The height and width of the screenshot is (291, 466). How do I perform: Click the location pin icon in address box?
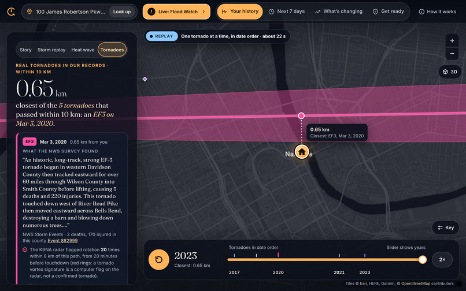pyautogui.click(x=29, y=12)
